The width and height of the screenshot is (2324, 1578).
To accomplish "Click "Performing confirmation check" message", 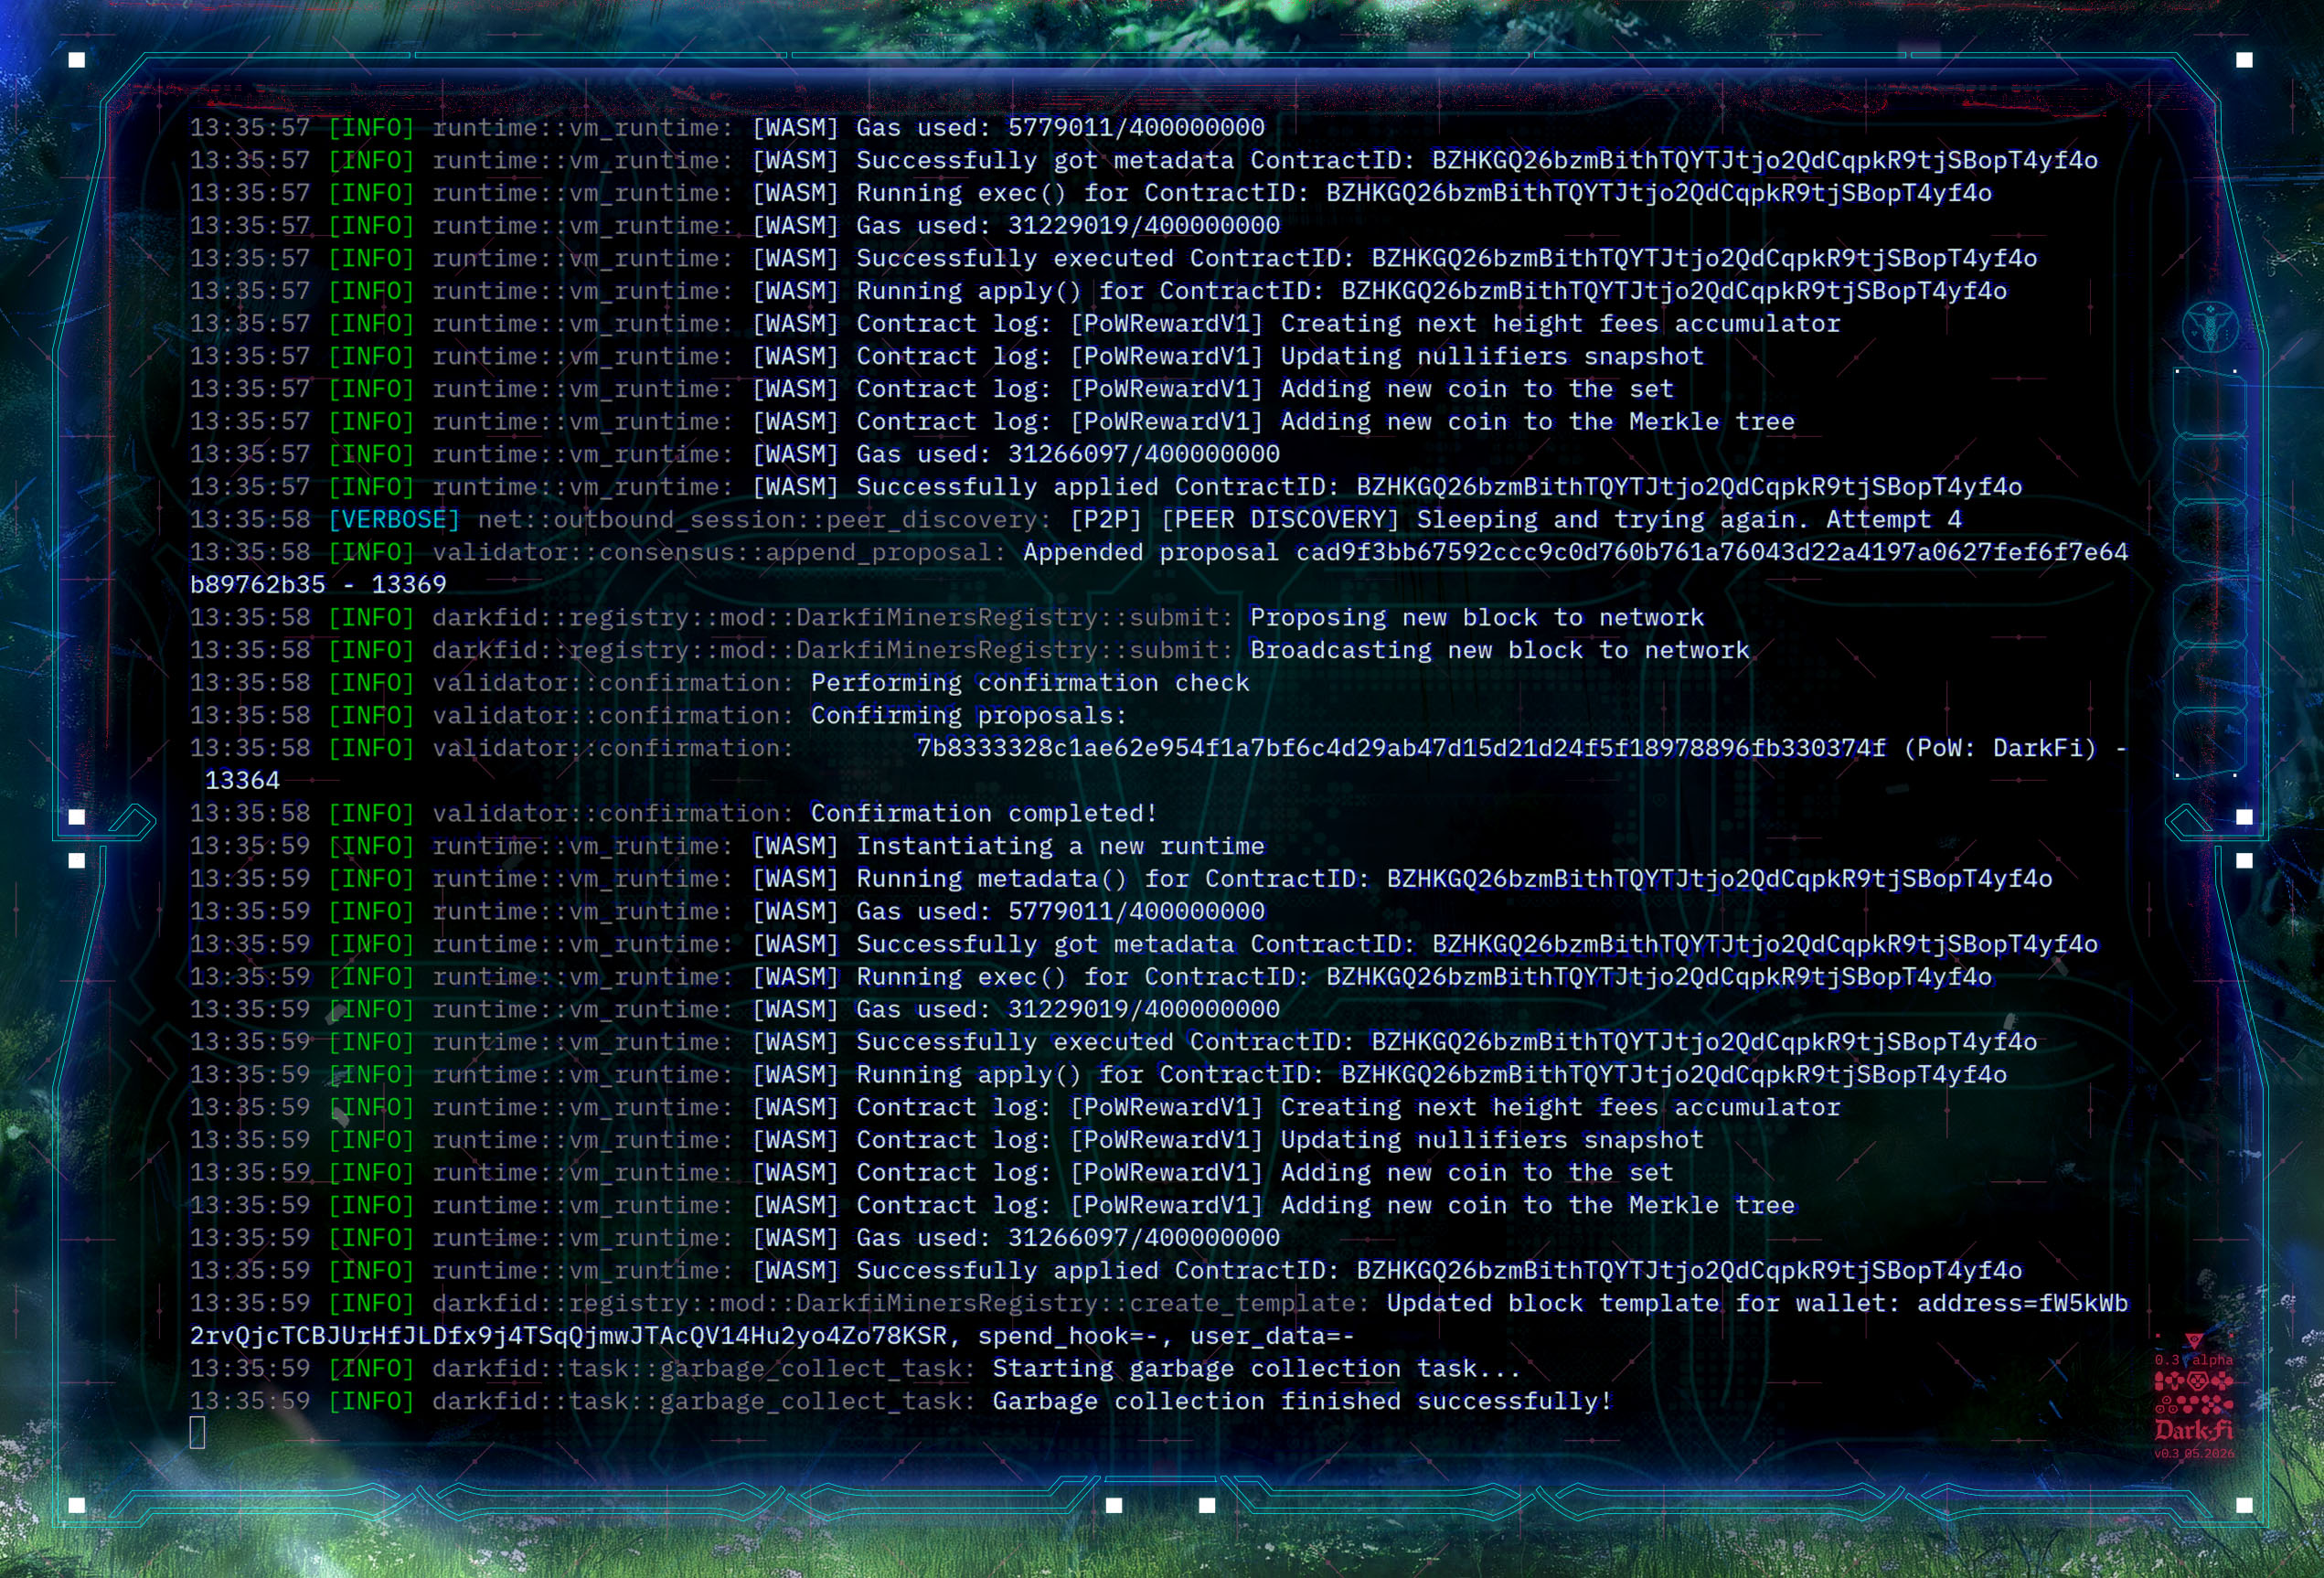I will pyautogui.click(x=1030, y=683).
